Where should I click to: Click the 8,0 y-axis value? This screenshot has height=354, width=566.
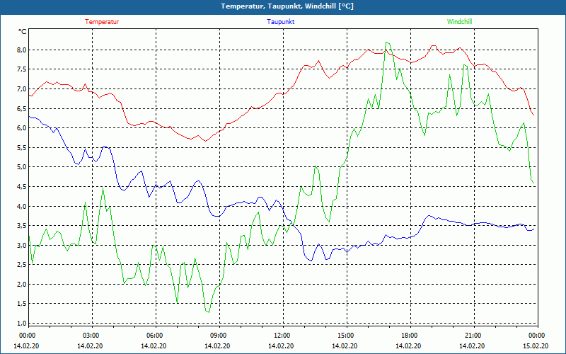pyautogui.click(x=22, y=50)
